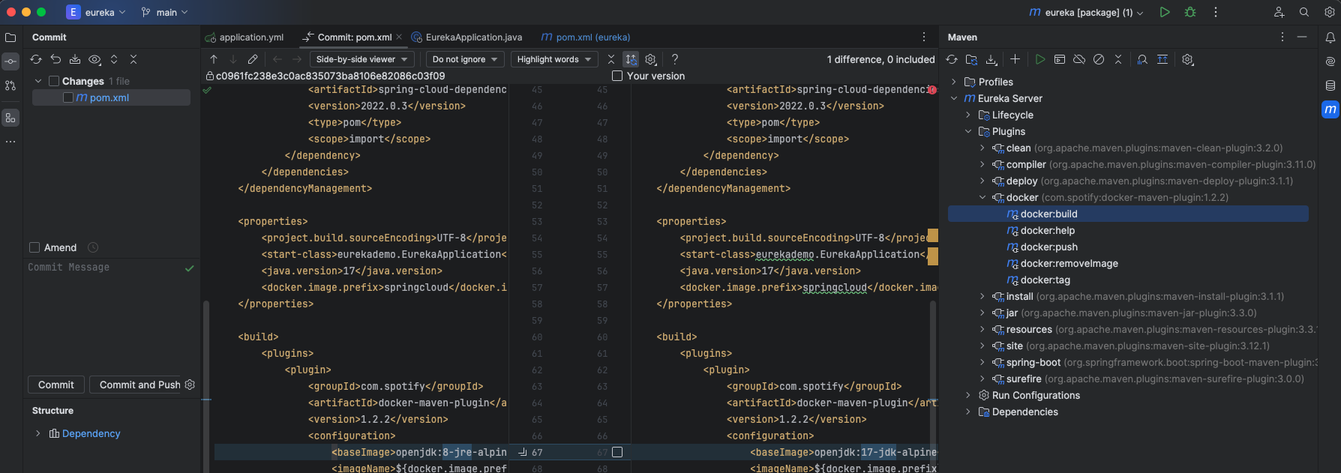This screenshot has width=1341, height=473.
Task: Open the eureka project dropdown
Action: (x=96, y=12)
